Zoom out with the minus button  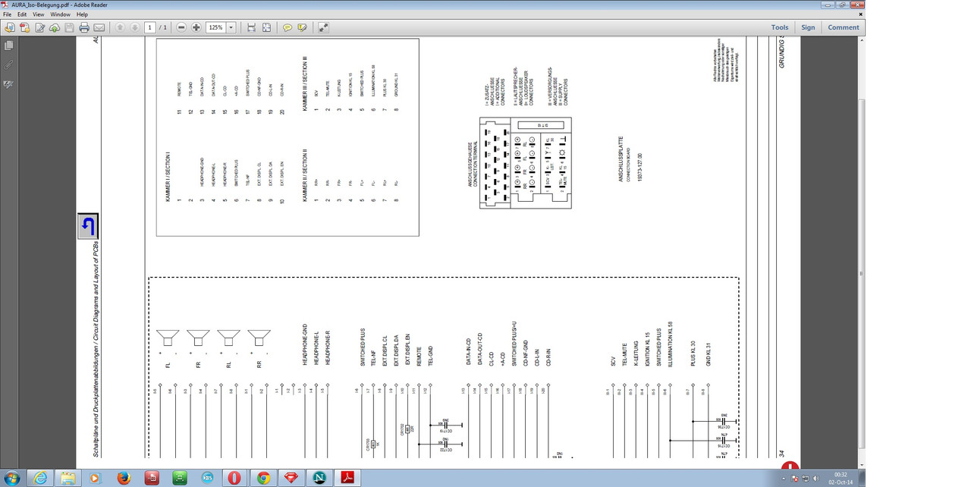coord(181,27)
